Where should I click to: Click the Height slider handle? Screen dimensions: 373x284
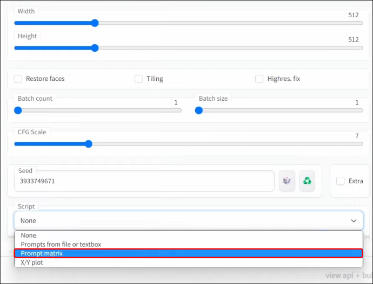[x=95, y=48]
